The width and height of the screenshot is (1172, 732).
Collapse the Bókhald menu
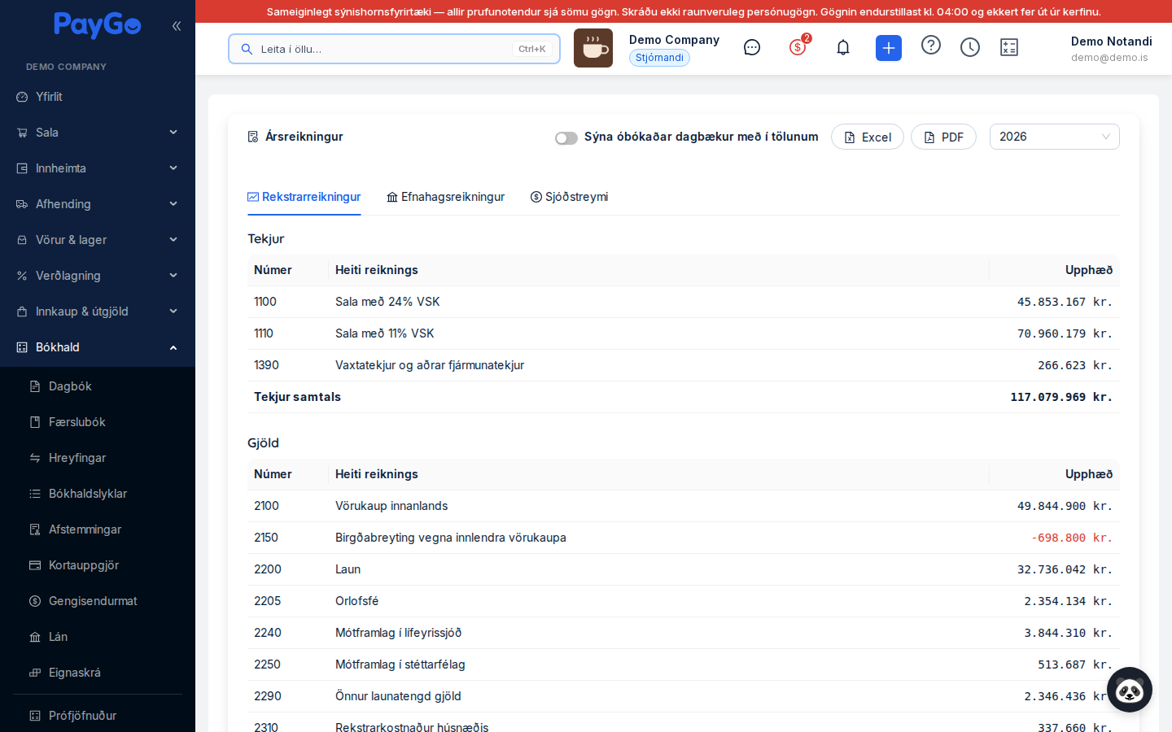(98, 347)
